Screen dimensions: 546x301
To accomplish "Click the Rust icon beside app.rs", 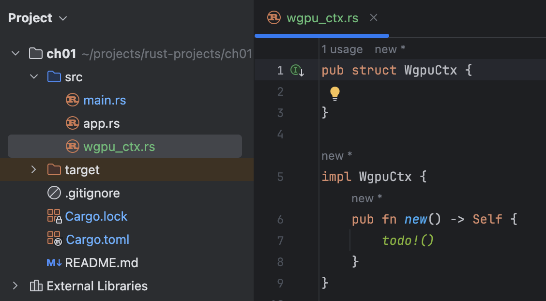I will click(x=73, y=123).
